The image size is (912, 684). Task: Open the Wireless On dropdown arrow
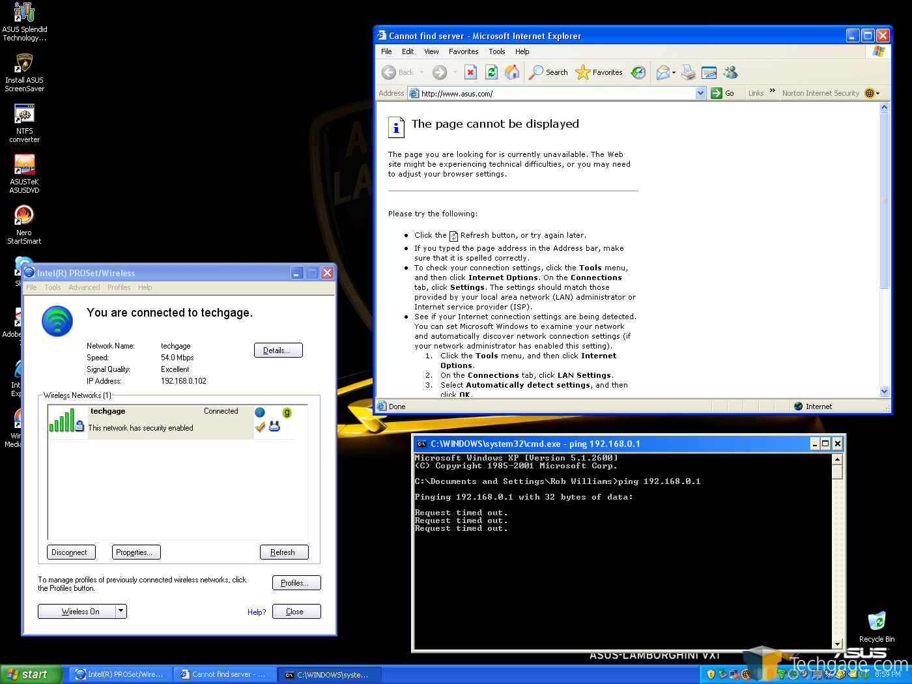click(x=121, y=611)
